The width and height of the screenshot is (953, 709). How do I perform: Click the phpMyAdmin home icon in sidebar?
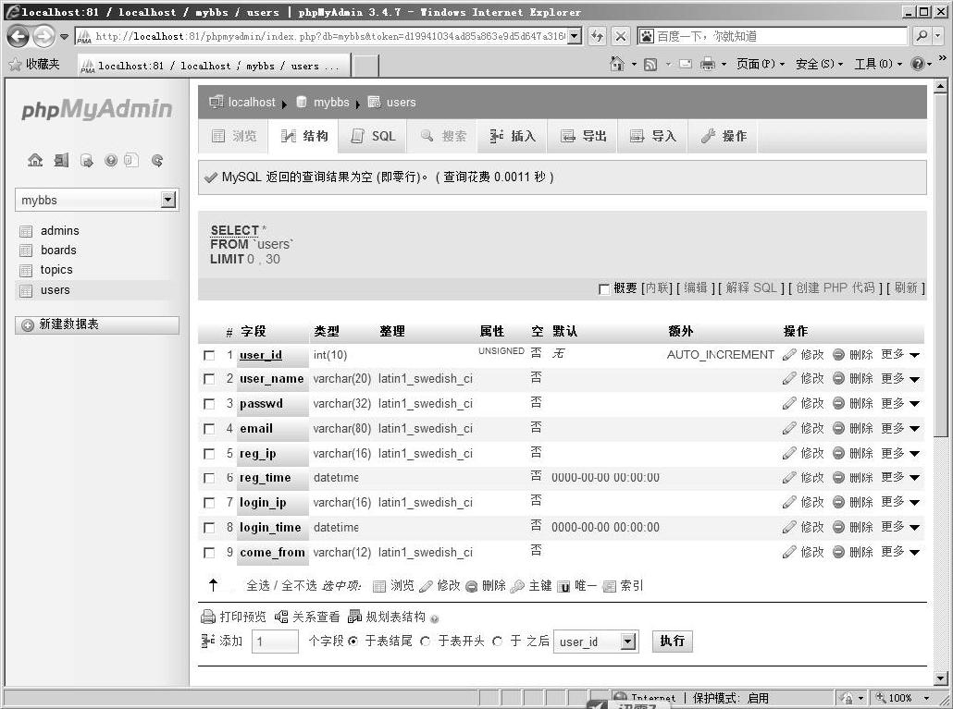(x=35, y=160)
